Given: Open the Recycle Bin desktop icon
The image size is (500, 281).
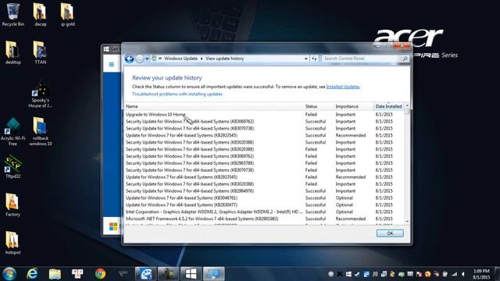Looking at the screenshot, I should (x=12, y=15).
